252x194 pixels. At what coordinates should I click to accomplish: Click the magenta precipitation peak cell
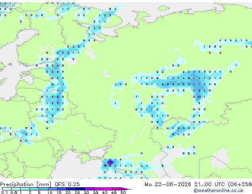pos(110,163)
